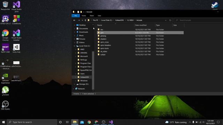The height and width of the screenshot is (125, 223).
Task: Go up one folder level with the up arrow
Action: pos(85,20)
